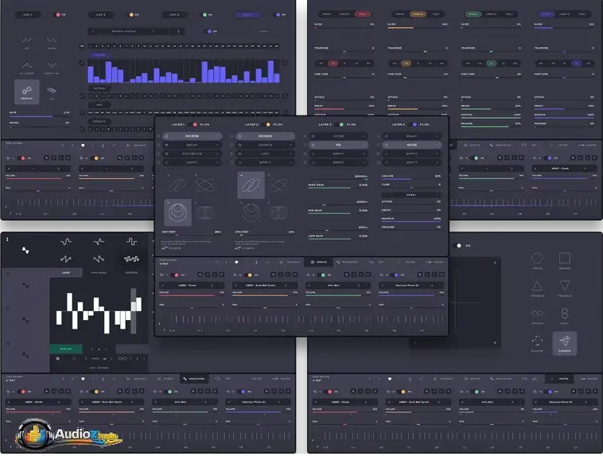Click the purple ARP 4 button
This screenshot has height=456, width=603.
[247, 14]
